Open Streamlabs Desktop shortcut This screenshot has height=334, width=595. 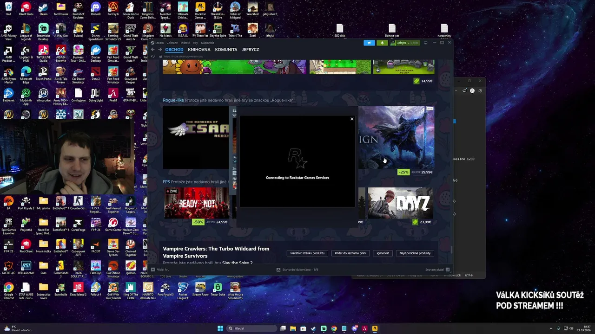(43, 32)
